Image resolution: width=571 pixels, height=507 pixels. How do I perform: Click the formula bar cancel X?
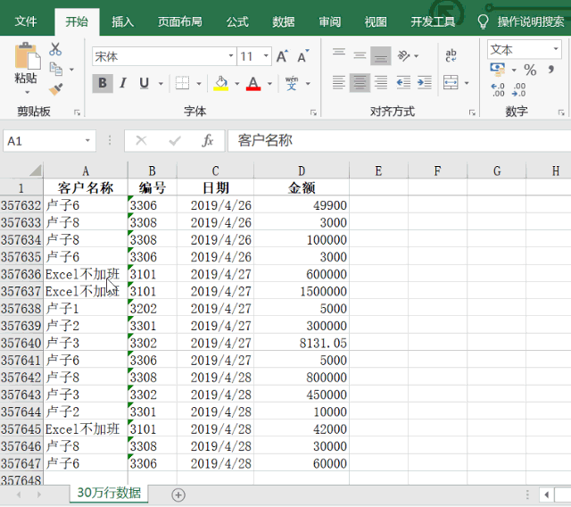(x=141, y=140)
